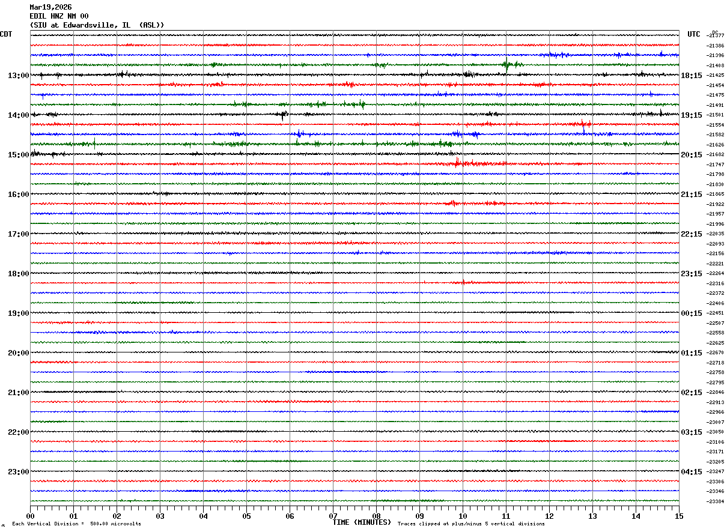The height and width of the screenshot is (532, 727).
Task: Click the '14' minute axis tick label
Action: coord(636,516)
